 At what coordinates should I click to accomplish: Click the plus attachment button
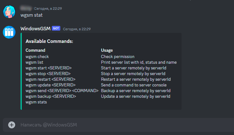pyautogui.click(x=12, y=125)
